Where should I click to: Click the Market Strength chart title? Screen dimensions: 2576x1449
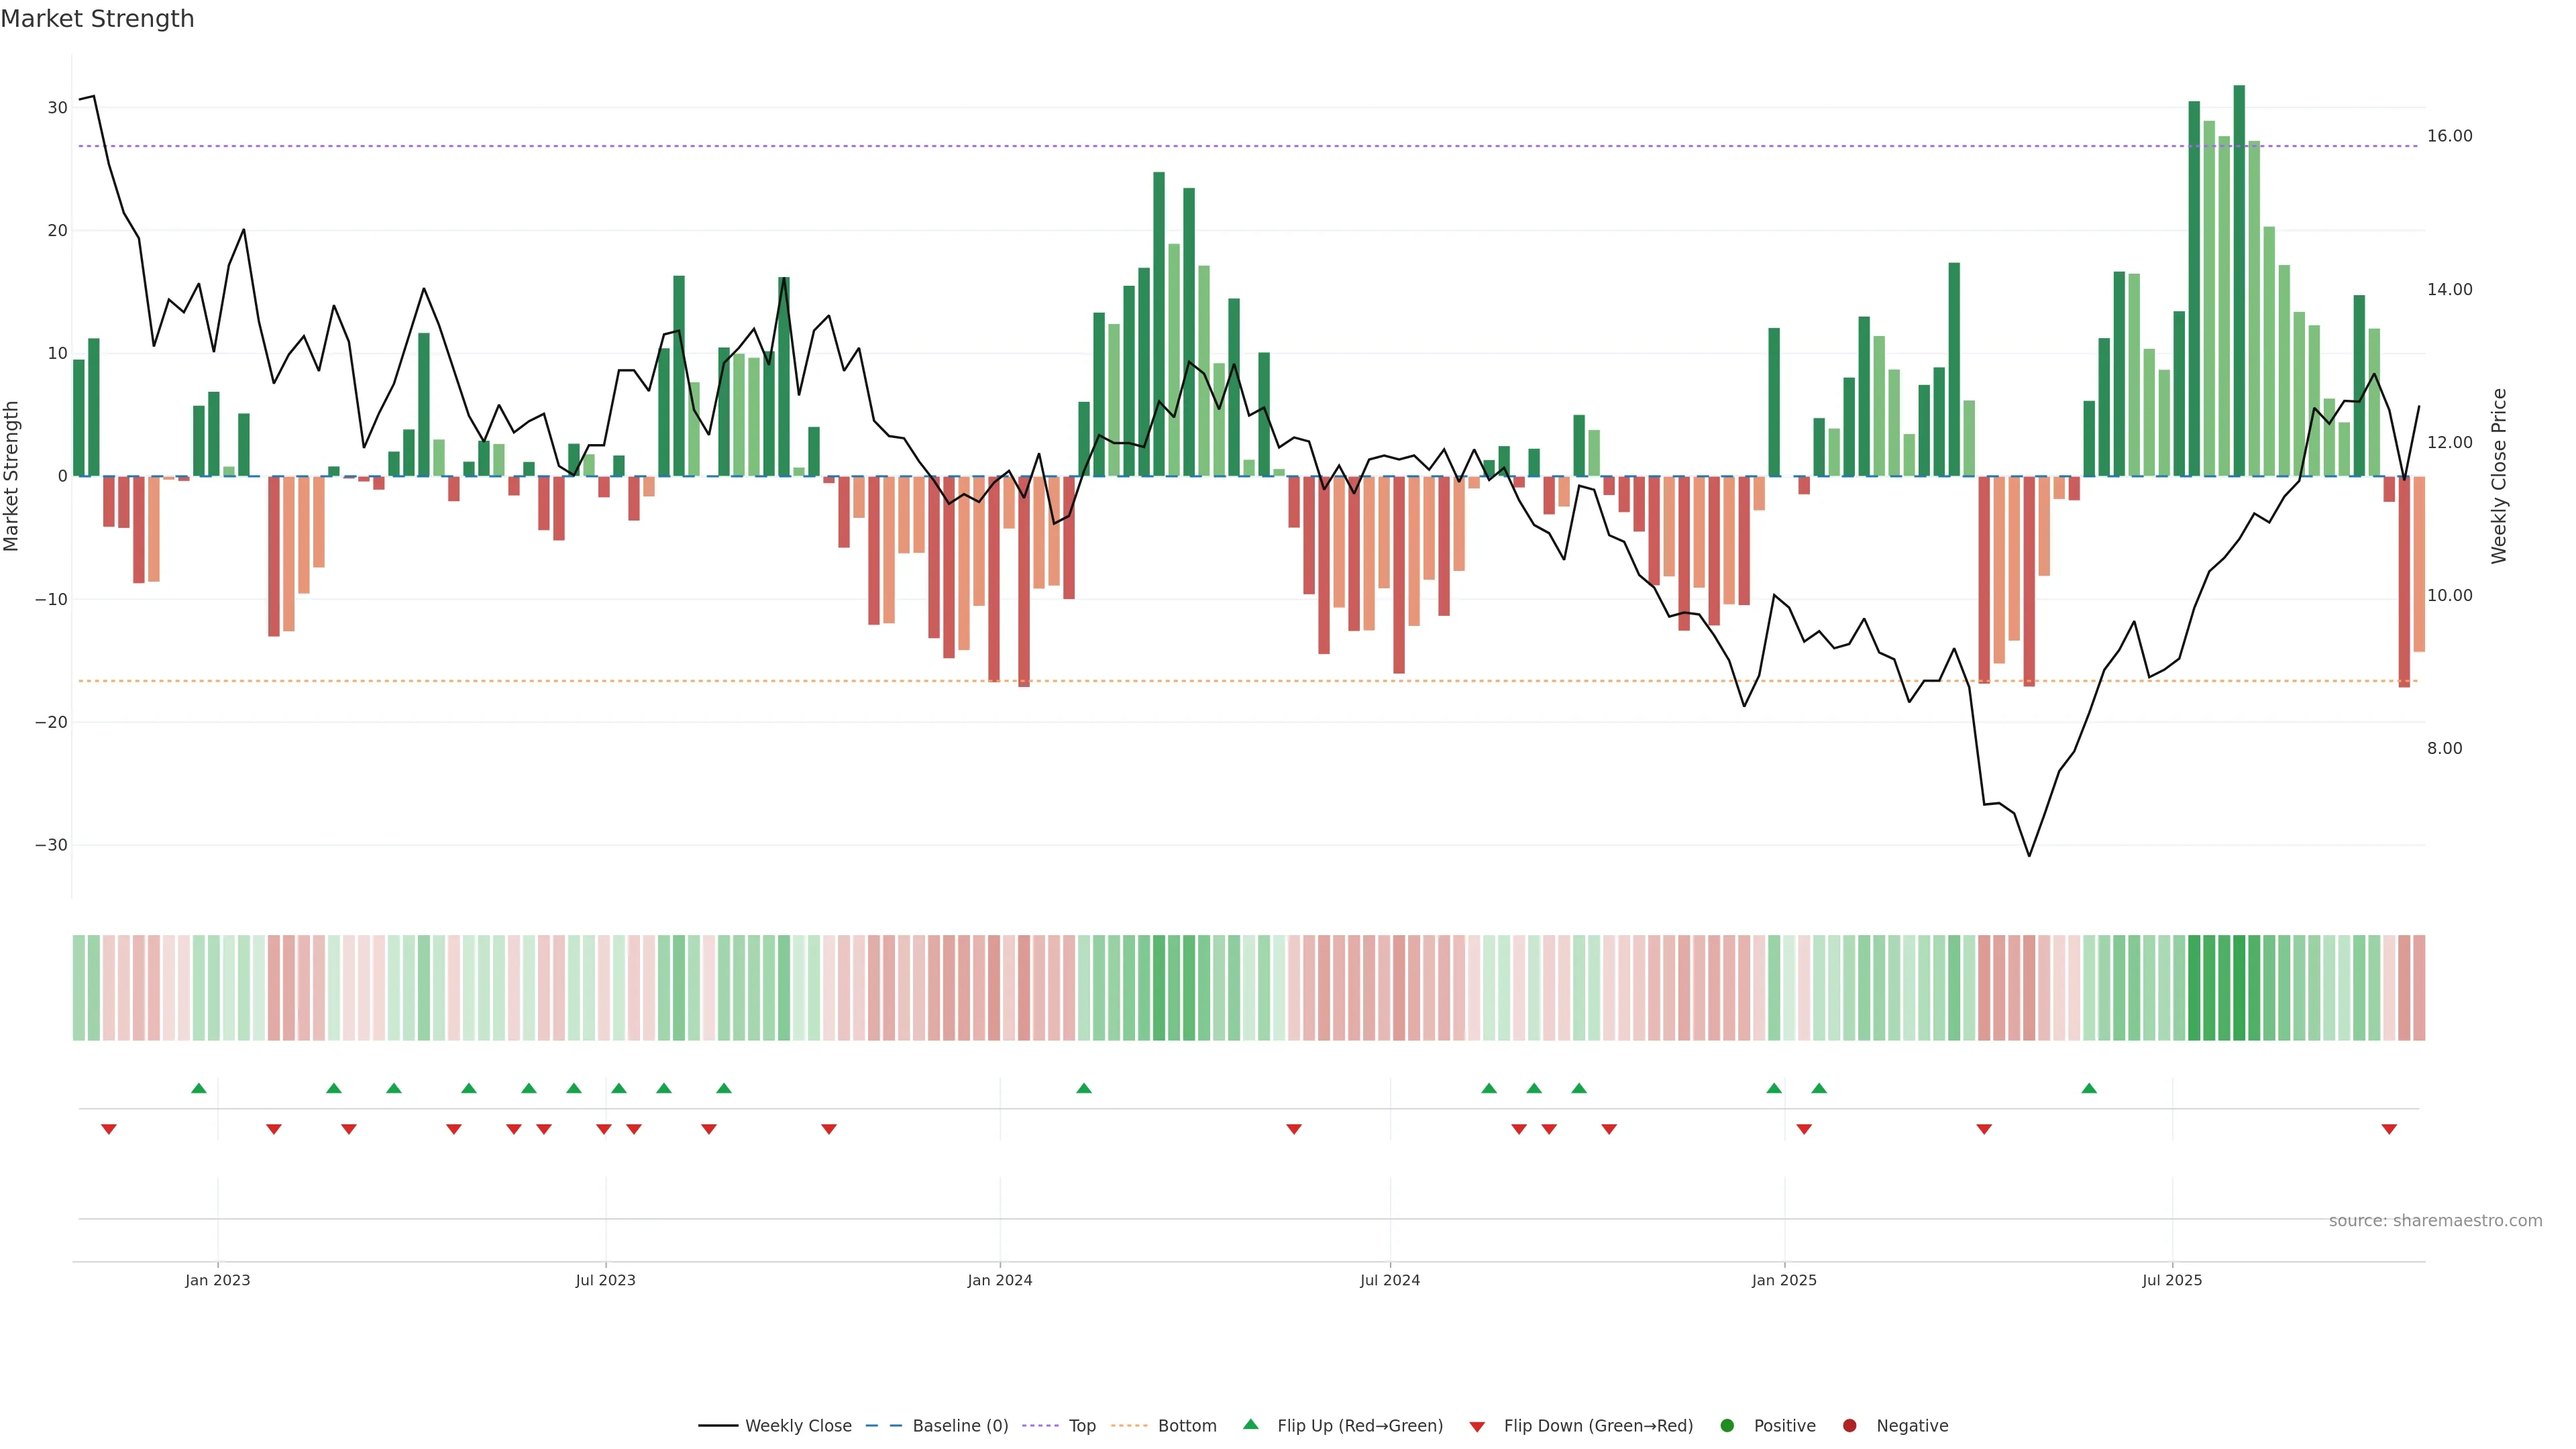[x=97, y=19]
